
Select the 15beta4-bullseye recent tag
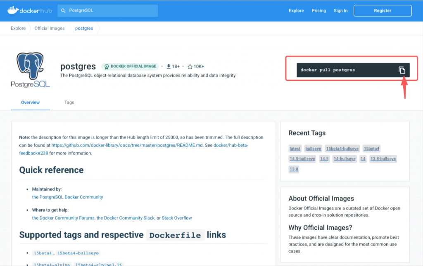(x=342, y=149)
